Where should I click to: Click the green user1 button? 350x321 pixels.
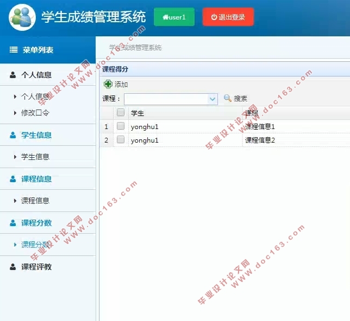[x=174, y=17]
